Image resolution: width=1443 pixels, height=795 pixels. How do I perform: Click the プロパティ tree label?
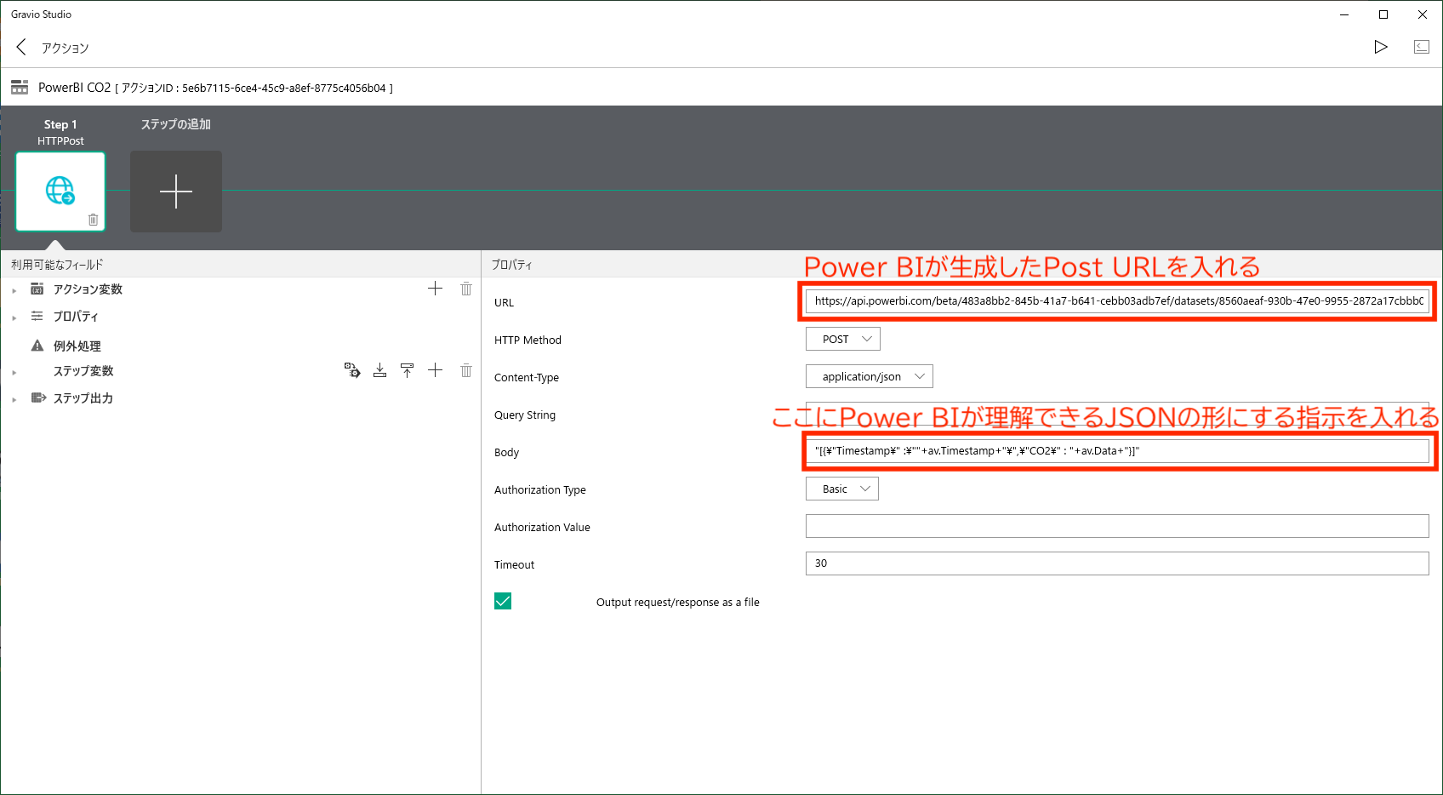pyautogui.click(x=76, y=317)
